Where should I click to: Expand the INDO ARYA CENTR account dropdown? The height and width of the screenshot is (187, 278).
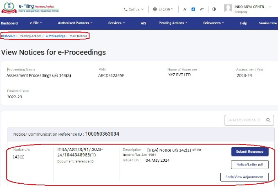coord(270,7)
